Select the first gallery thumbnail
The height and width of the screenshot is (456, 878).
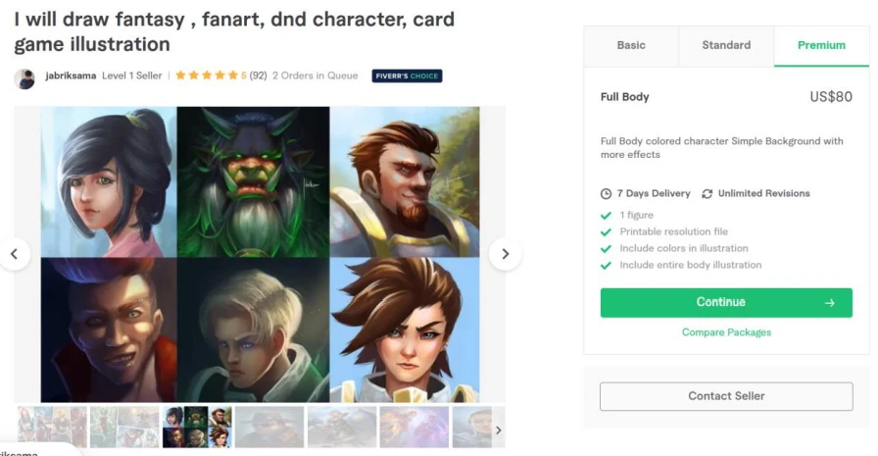53,427
